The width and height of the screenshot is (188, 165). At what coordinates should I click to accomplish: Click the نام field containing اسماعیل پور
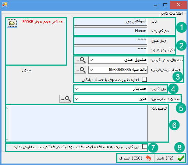pos(111,22)
